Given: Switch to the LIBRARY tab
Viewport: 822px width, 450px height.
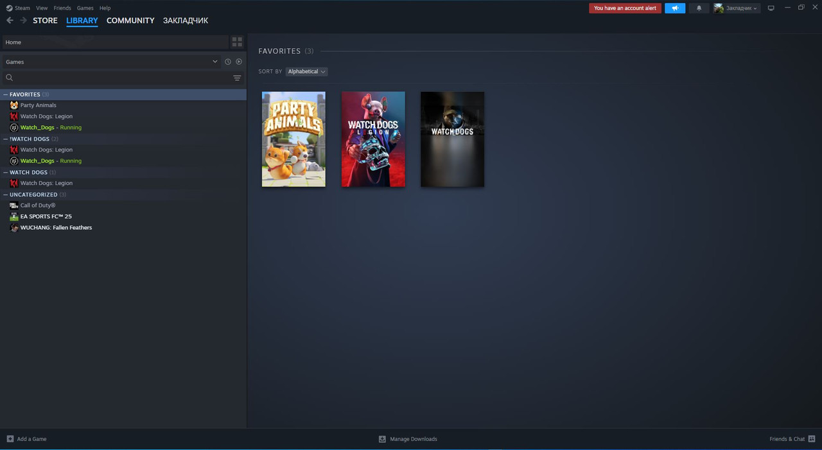Looking at the screenshot, I should 82,21.
